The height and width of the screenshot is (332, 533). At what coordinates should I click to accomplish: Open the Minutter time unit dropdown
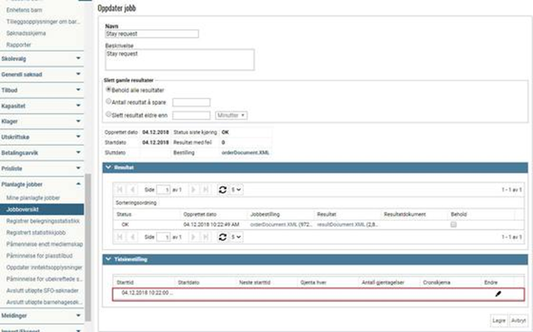(231, 115)
